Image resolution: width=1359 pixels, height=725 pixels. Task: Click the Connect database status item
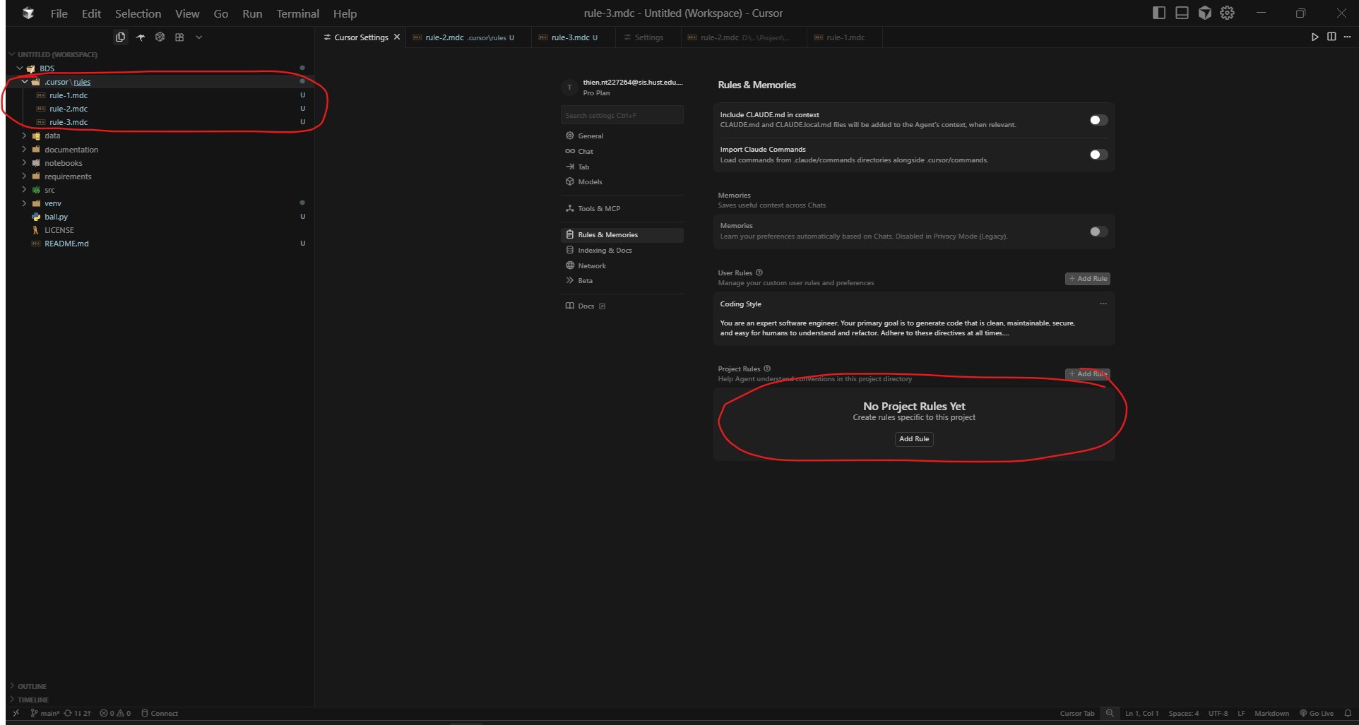pos(160,713)
